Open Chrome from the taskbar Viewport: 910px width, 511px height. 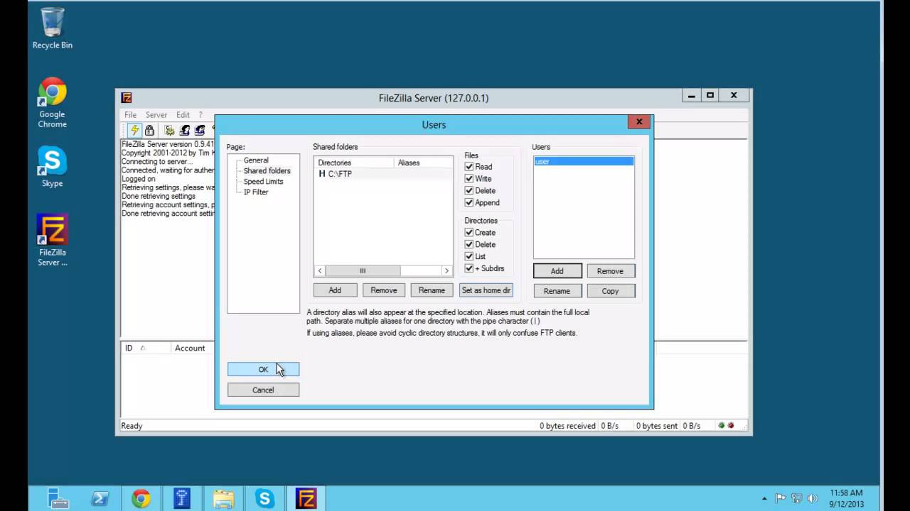pos(141,499)
